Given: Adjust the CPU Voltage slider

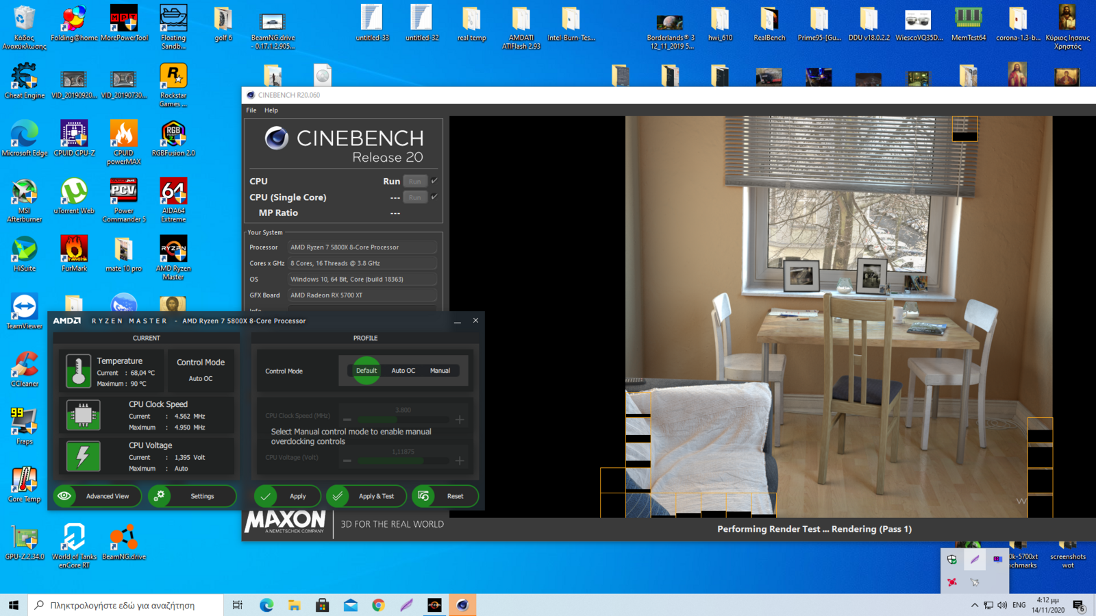Looking at the screenshot, I should [x=403, y=460].
